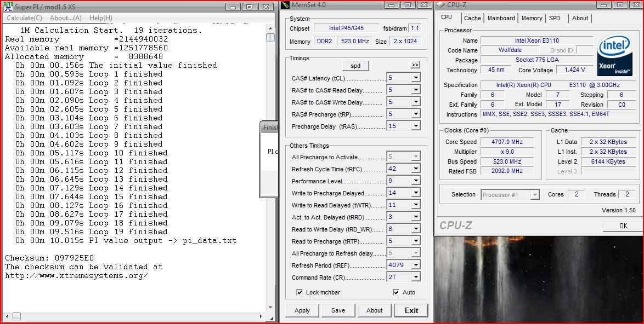644x324 pixels.
Task: Open the Precharge Delay (tRAS) dropdown
Action: point(416,126)
